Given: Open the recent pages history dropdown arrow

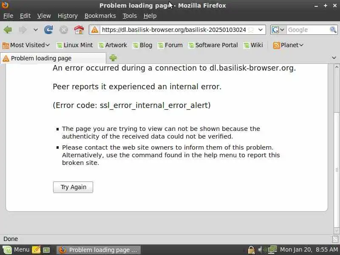Looking at the screenshot, I should (36, 30).
